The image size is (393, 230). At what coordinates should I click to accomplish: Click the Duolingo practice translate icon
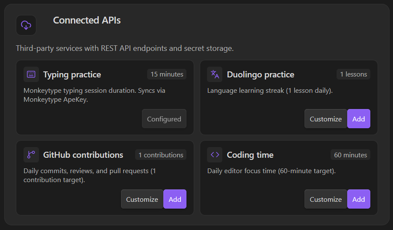(215, 74)
